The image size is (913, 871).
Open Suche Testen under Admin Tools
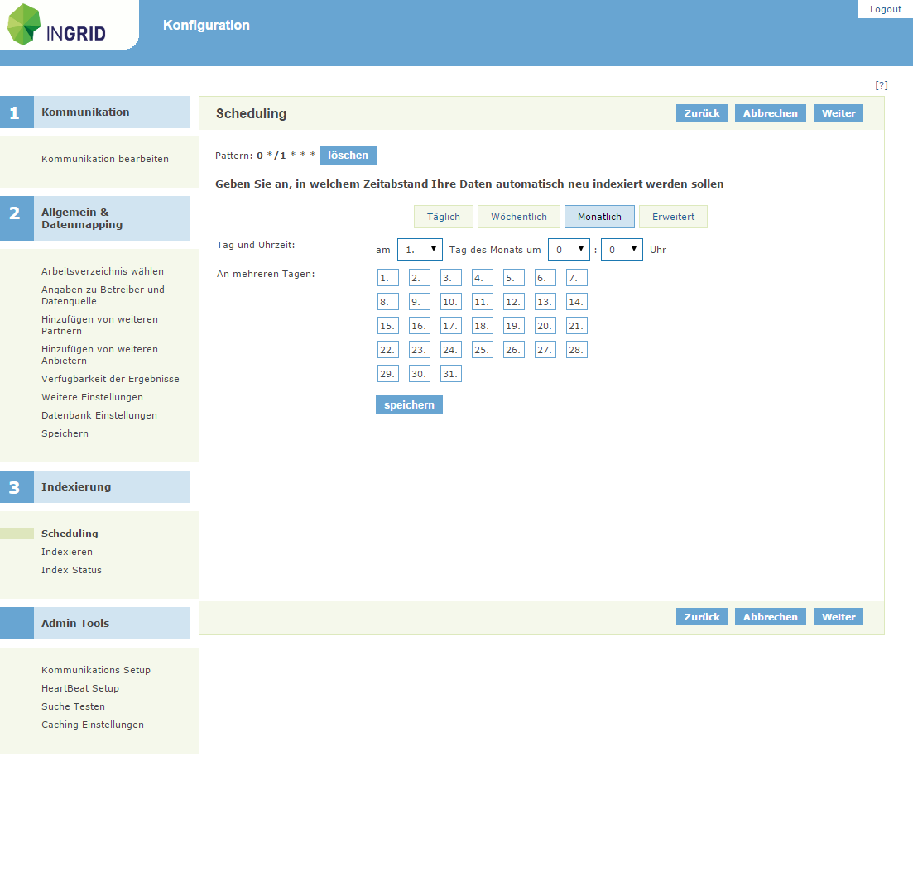[72, 706]
